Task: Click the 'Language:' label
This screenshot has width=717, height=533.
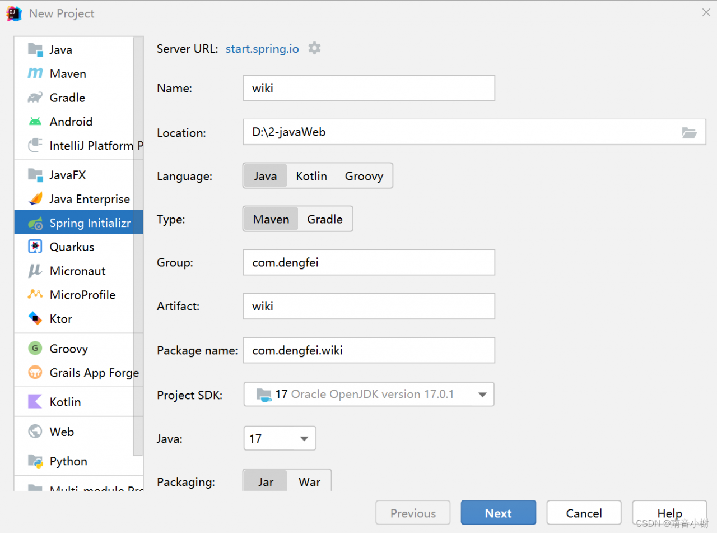Action: [x=185, y=176]
